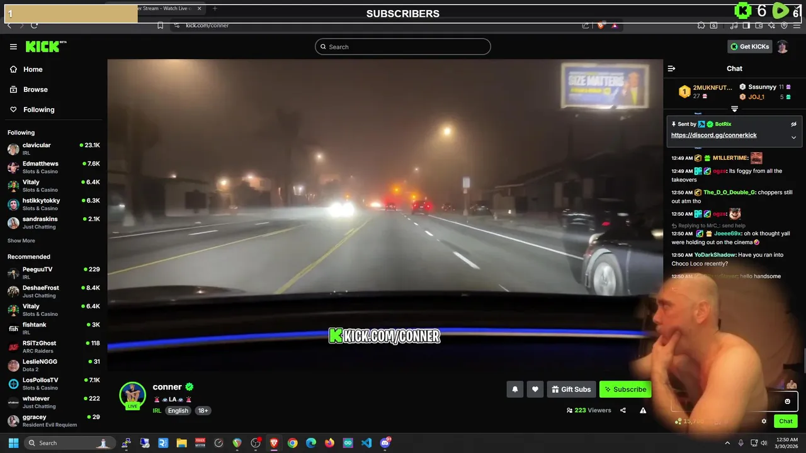Image resolution: width=806 pixels, height=453 pixels.
Task: Click The_D_O_Double_G username in chat
Action: click(729, 192)
